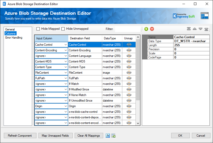This screenshot has height=143, width=213.
Task: Unmap the x-ms-blob-content-encod field
Action: pyautogui.click(x=129, y=123)
